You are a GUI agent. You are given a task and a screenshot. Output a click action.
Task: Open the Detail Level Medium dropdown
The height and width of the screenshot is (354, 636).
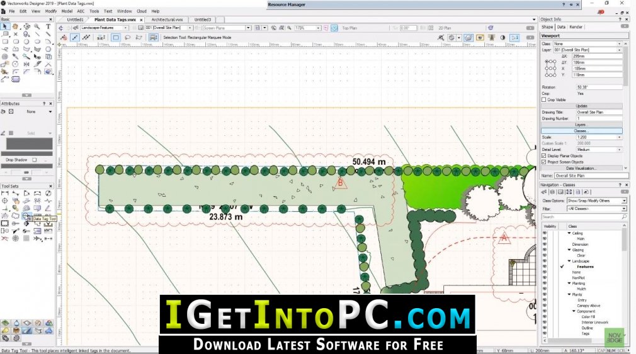click(599, 150)
